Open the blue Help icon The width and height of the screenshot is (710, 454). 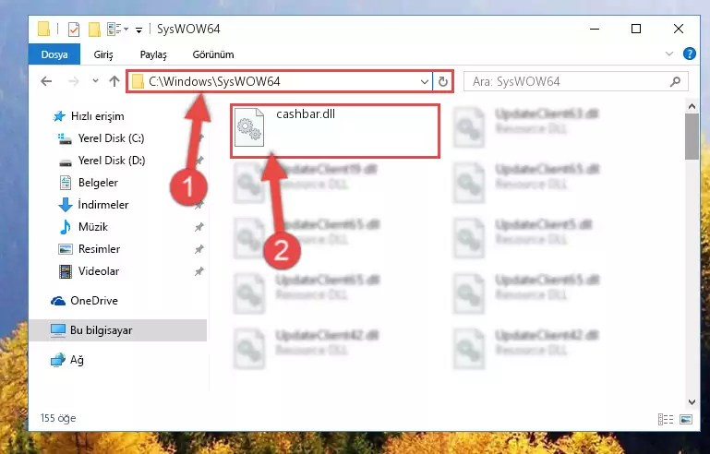pyautogui.click(x=689, y=54)
